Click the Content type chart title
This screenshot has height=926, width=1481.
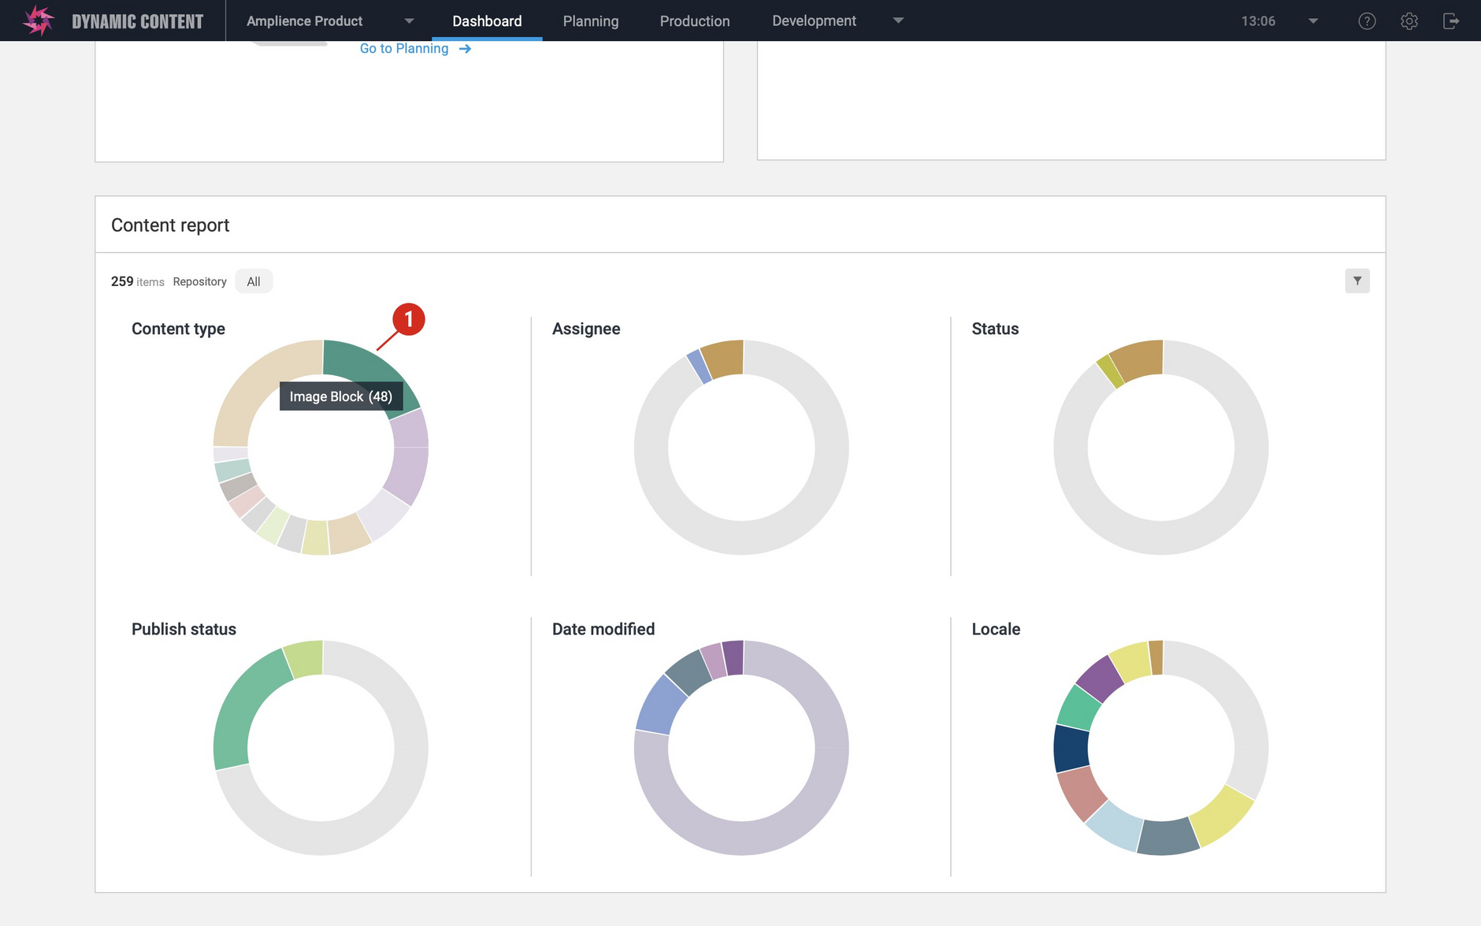178,329
